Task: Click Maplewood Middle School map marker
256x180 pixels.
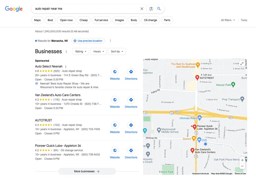Action: tap(159, 130)
